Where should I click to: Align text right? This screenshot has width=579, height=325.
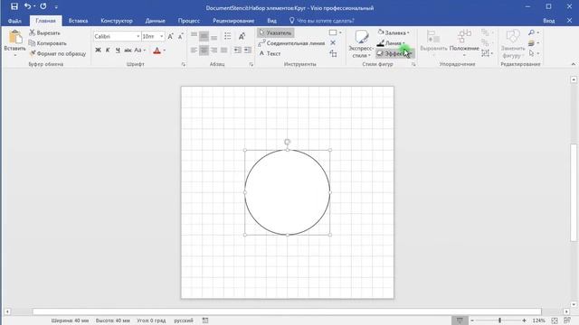[x=214, y=51]
